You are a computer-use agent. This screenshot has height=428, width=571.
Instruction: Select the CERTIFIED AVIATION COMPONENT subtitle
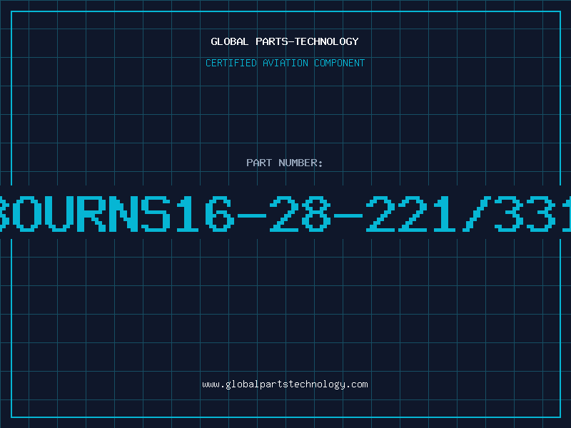[285, 63]
